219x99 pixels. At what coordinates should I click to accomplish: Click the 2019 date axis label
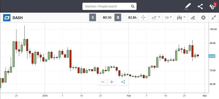[45, 96]
